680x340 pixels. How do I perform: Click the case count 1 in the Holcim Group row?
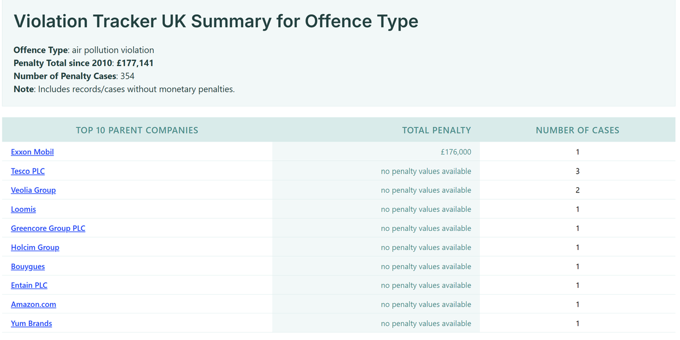click(577, 247)
